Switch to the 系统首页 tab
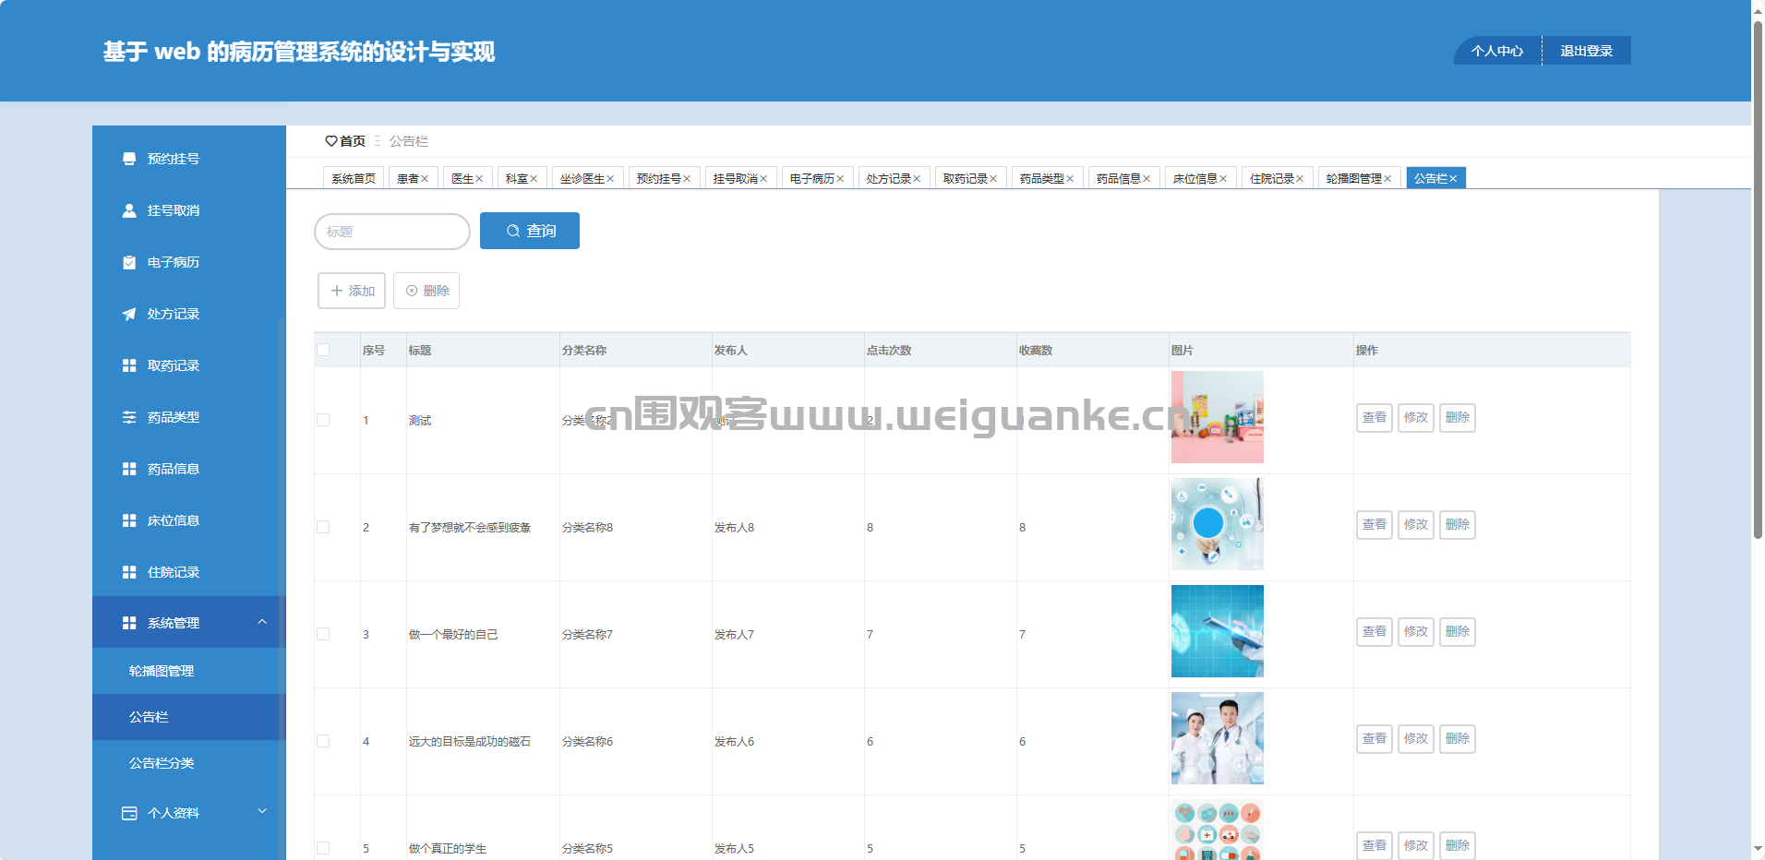Screen dimensions: 1765x860 point(354,178)
